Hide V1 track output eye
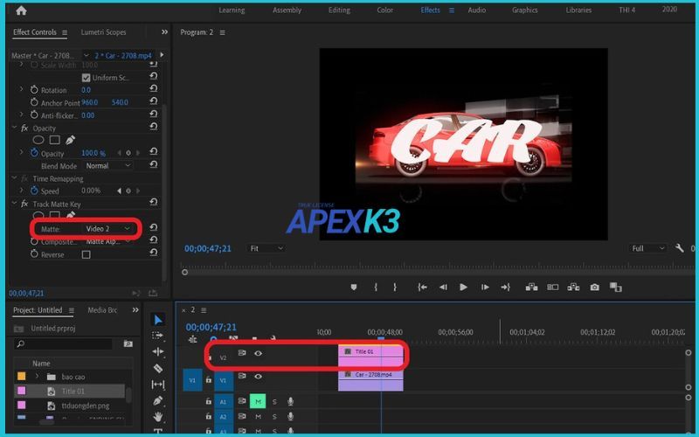 (258, 377)
